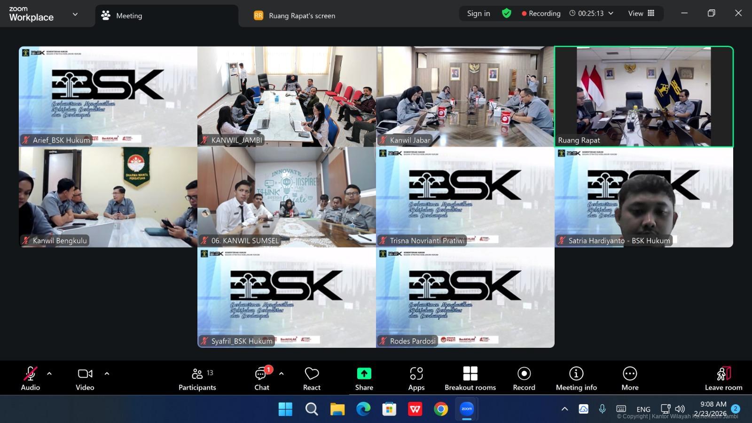Image resolution: width=752 pixels, height=423 pixels.
Task: Click the React heart icon
Action: pyautogui.click(x=312, y=379)
